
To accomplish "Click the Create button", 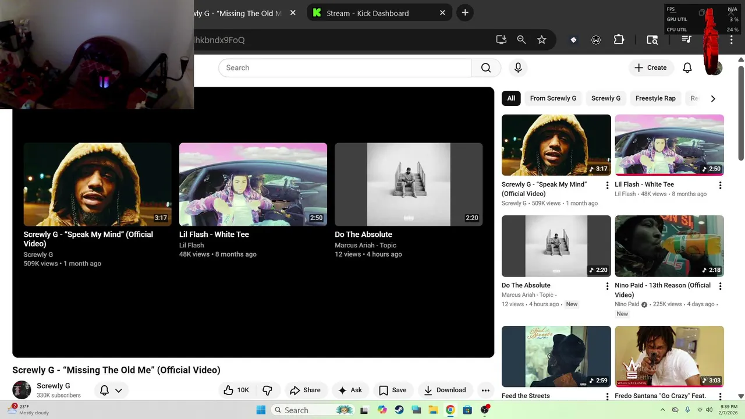I will click(x=650, y=68).
